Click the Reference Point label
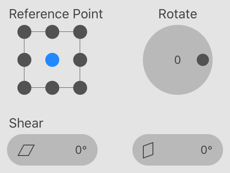This screenshot has height=173, width=230. (x=56, y=14)
